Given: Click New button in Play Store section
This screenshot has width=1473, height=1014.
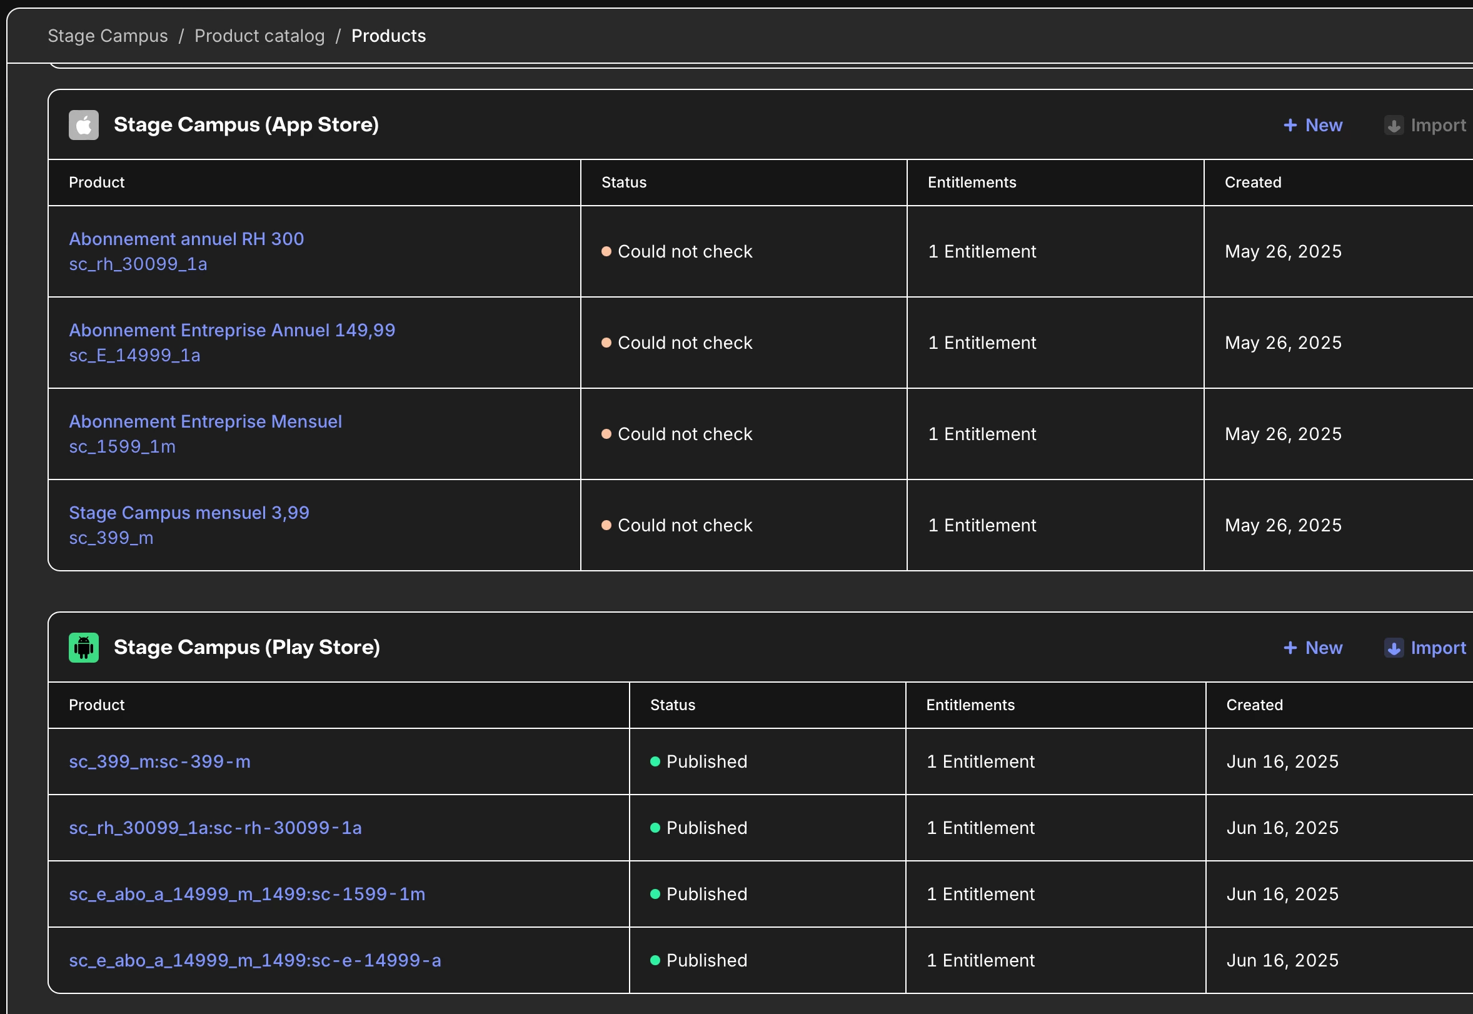Looking at the screenshot, I should pos(1323,648).
